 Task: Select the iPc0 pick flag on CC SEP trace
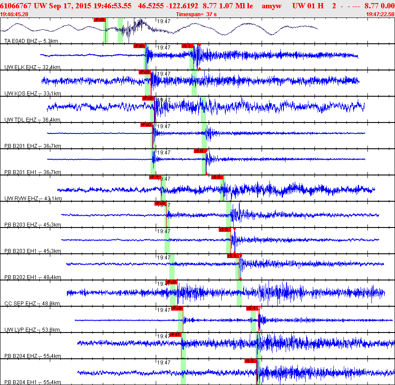pyautogui.click(x=171, y=282)
